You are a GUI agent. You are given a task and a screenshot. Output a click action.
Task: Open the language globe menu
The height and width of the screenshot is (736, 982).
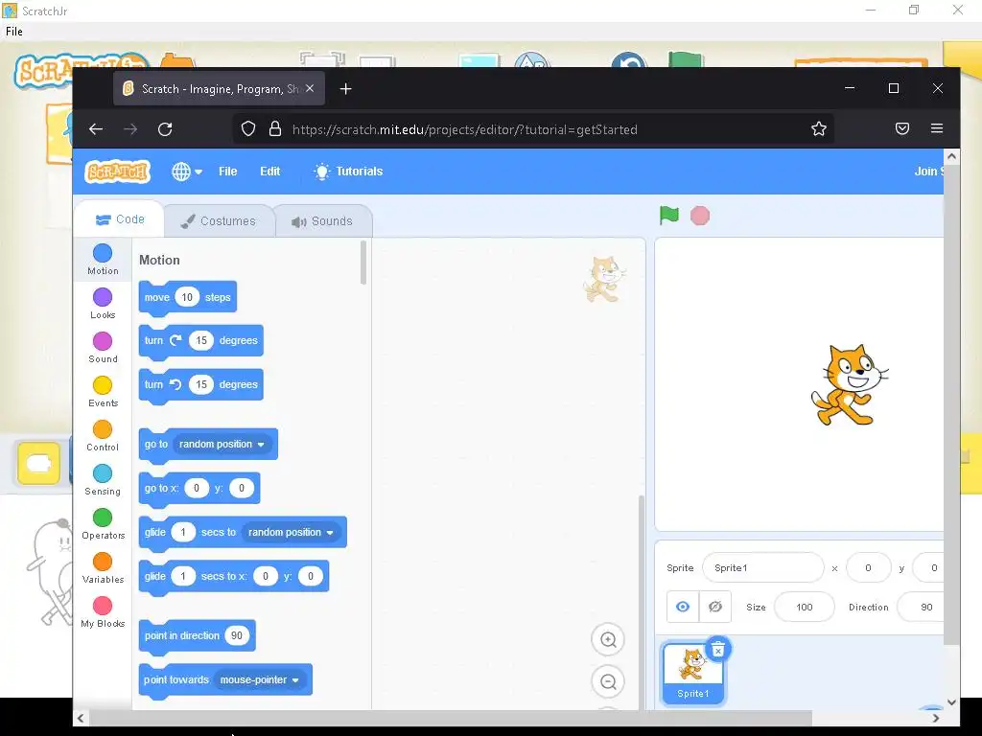click(x=187, y=172)
